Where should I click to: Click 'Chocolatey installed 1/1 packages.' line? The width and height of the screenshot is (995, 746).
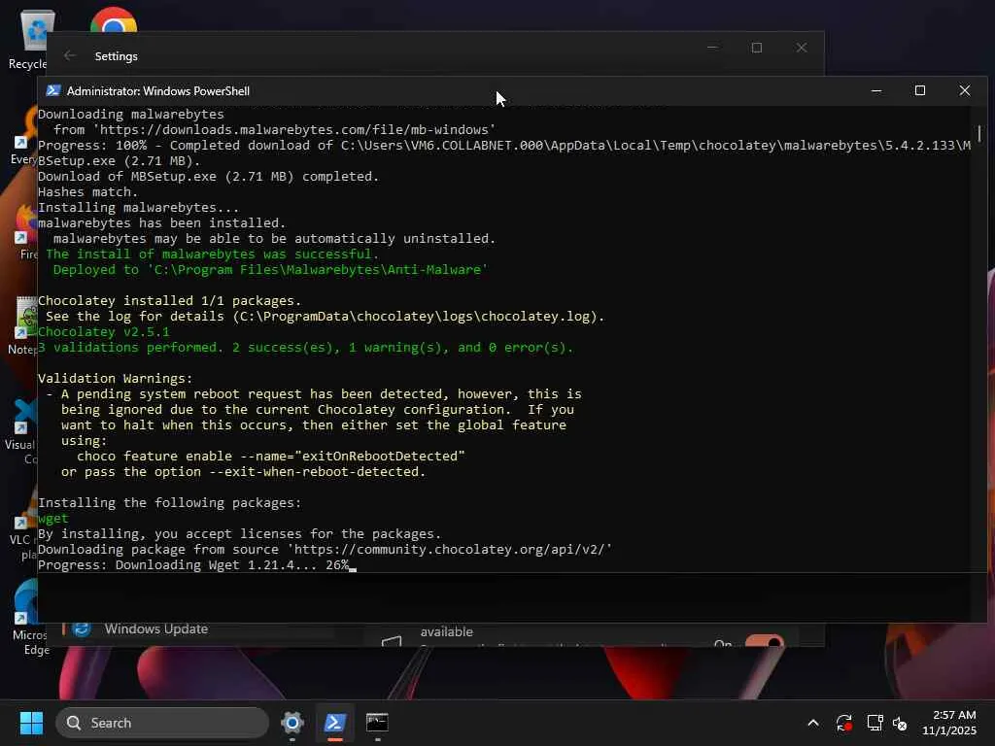(x=169, y=301)
